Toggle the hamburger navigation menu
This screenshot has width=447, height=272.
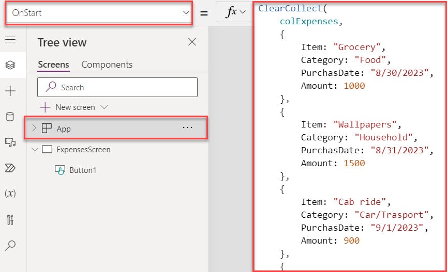(x=10, y=40)
